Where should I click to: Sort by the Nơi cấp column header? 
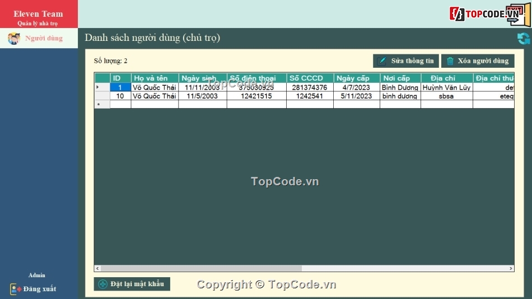pyautogui.click(x=400, y=78)
